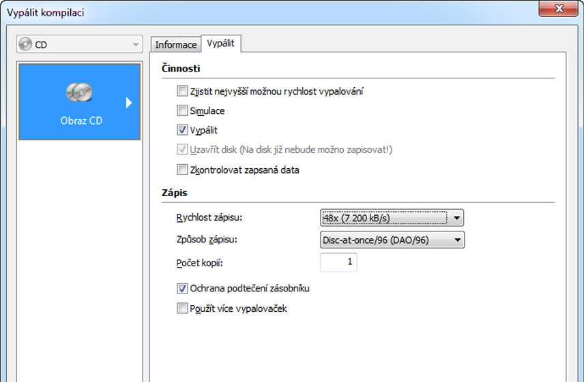Tick the Simulace checkbox

[x=182, y=110]
